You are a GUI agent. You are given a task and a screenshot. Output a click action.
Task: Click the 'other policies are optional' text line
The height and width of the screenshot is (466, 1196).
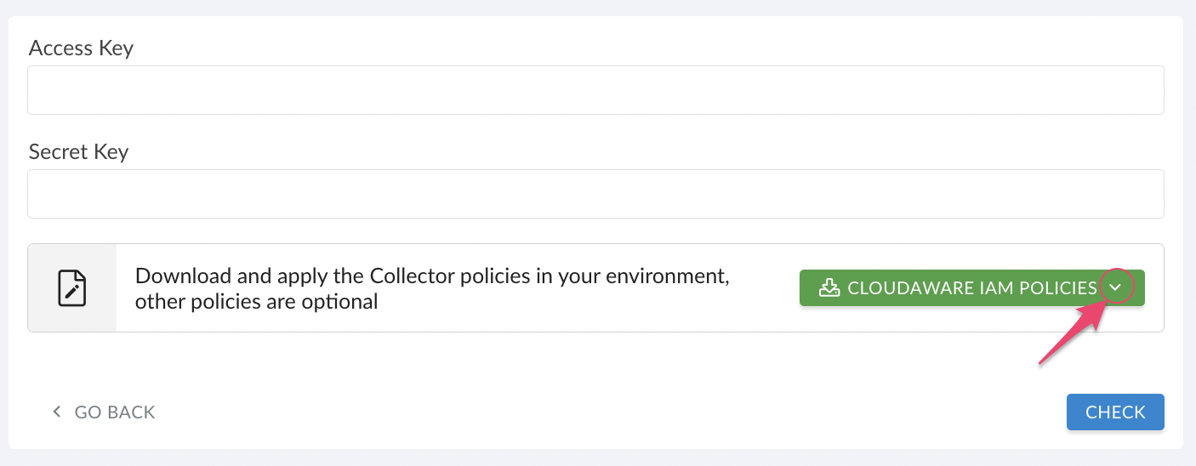pos(256,301)
